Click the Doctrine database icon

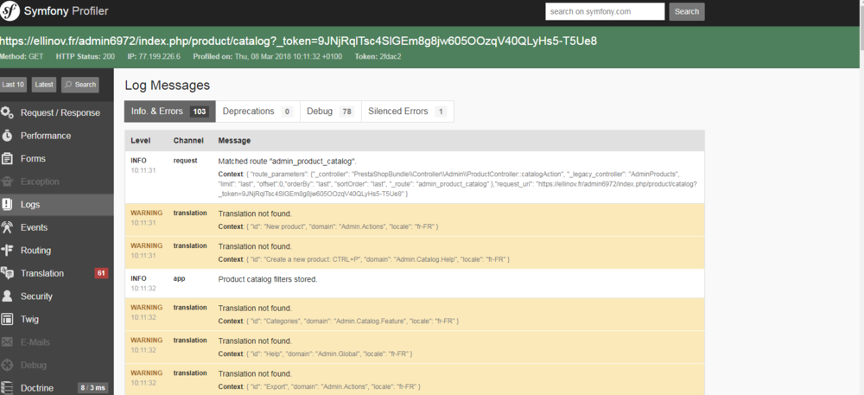coord(7,388)
